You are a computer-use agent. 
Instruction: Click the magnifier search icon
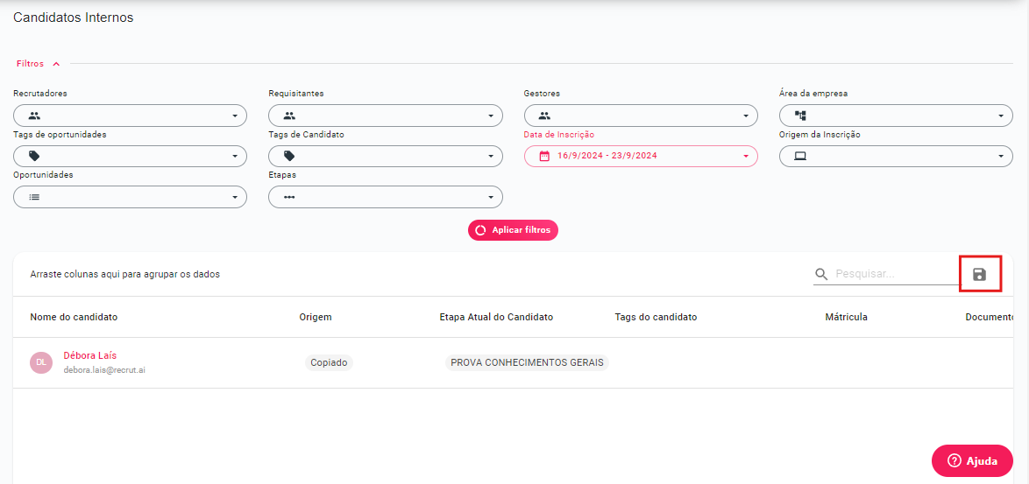[x=821, y=274]
